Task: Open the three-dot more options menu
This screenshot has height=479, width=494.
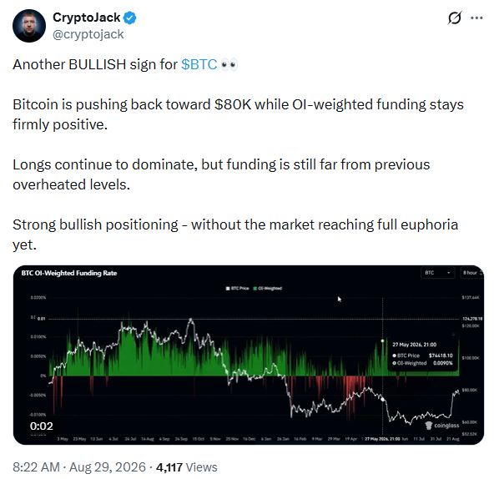Action: 476,18
